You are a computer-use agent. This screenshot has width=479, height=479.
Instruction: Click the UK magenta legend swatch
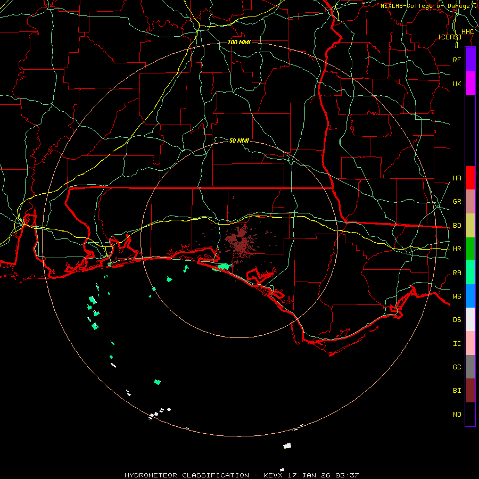pyautogui.click(x=470, y=84)
